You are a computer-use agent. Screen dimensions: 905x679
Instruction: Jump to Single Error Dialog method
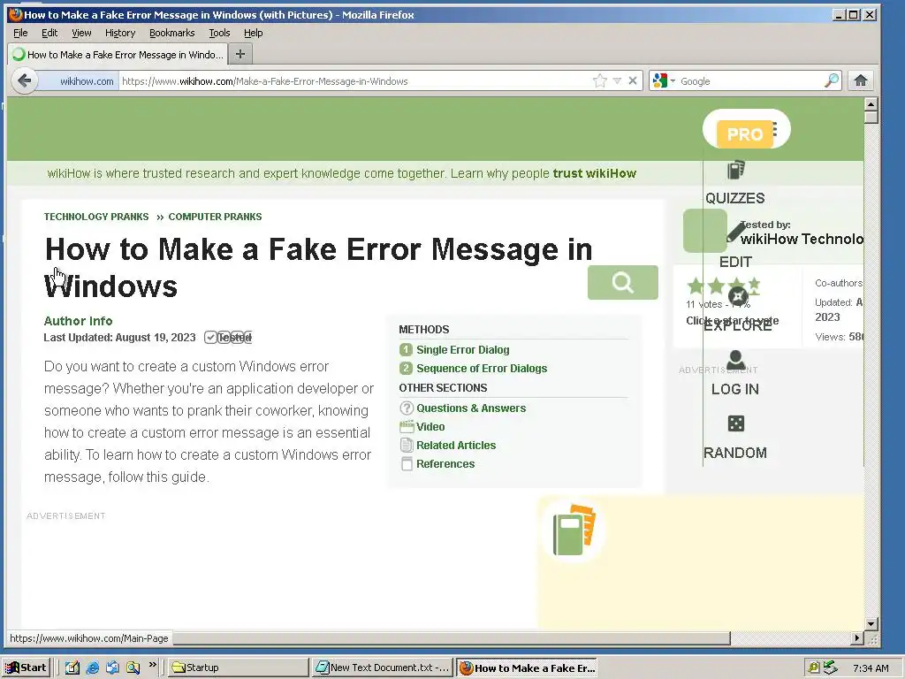click(x=463, y=350)
